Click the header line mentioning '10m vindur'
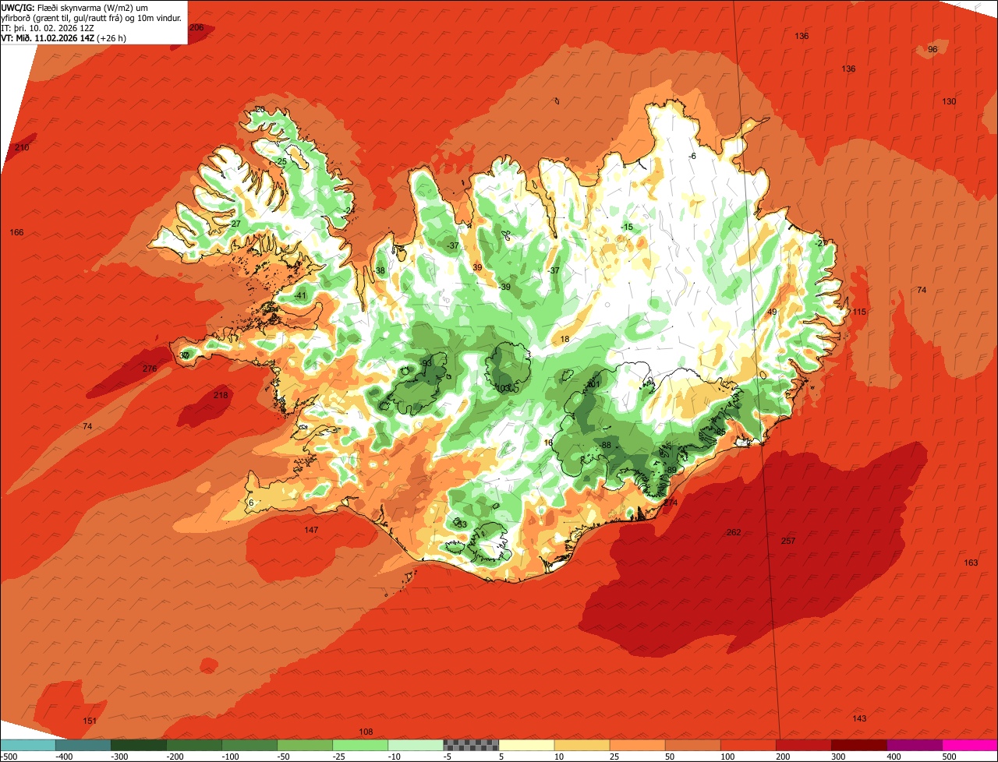The height and width of the screenshot is (762, 998). point(92,17)
